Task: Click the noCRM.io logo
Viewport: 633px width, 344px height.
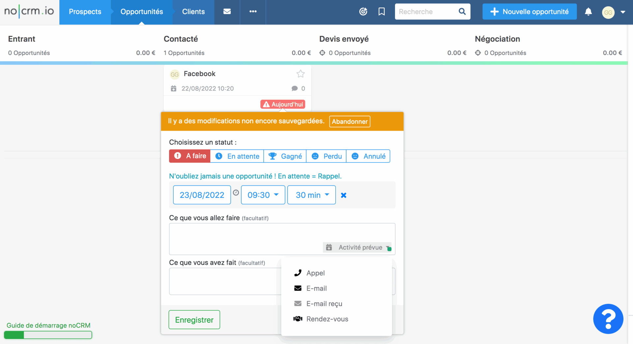Action: [29, 12]
